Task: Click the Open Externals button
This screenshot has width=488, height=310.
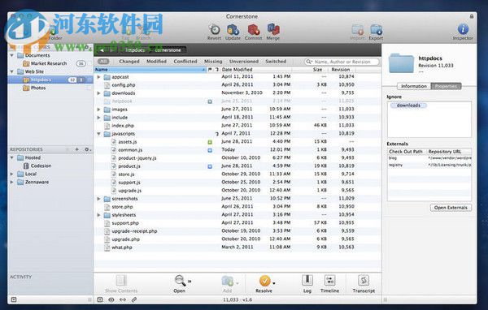Action: coord(451,208)
